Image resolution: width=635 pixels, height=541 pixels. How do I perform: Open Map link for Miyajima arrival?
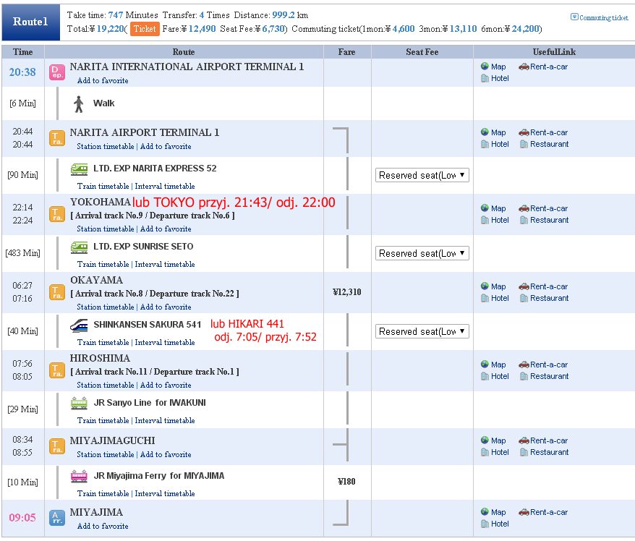(x=498, y=512)
